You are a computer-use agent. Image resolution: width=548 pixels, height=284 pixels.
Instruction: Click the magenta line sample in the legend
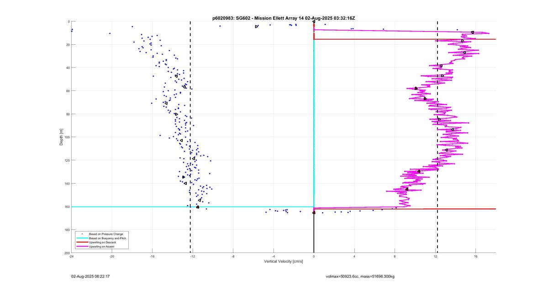click(82, 247)
